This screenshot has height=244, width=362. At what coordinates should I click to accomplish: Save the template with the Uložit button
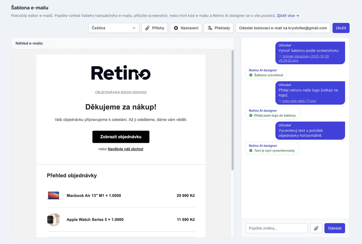point(341,28)
